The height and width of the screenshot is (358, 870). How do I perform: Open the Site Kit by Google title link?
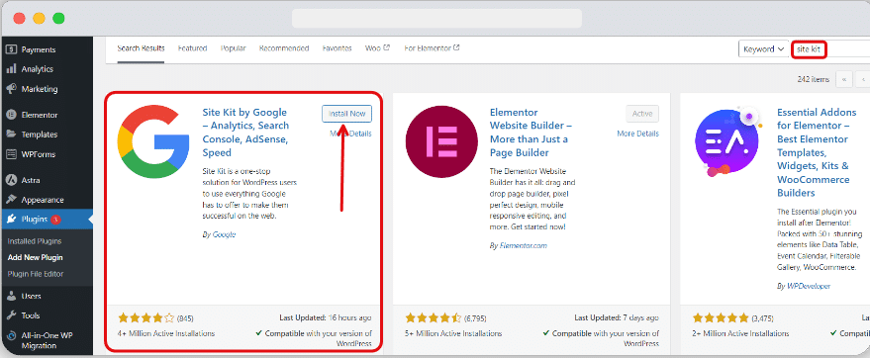click(x=245, y=133)
